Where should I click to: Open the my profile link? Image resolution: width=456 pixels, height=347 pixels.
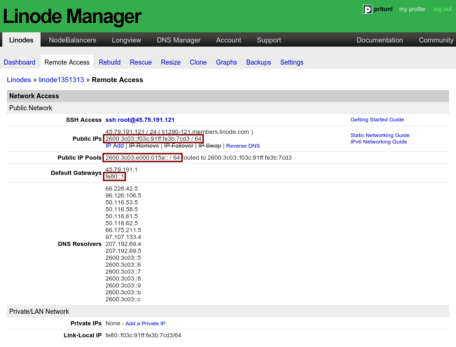coord(412,9)
